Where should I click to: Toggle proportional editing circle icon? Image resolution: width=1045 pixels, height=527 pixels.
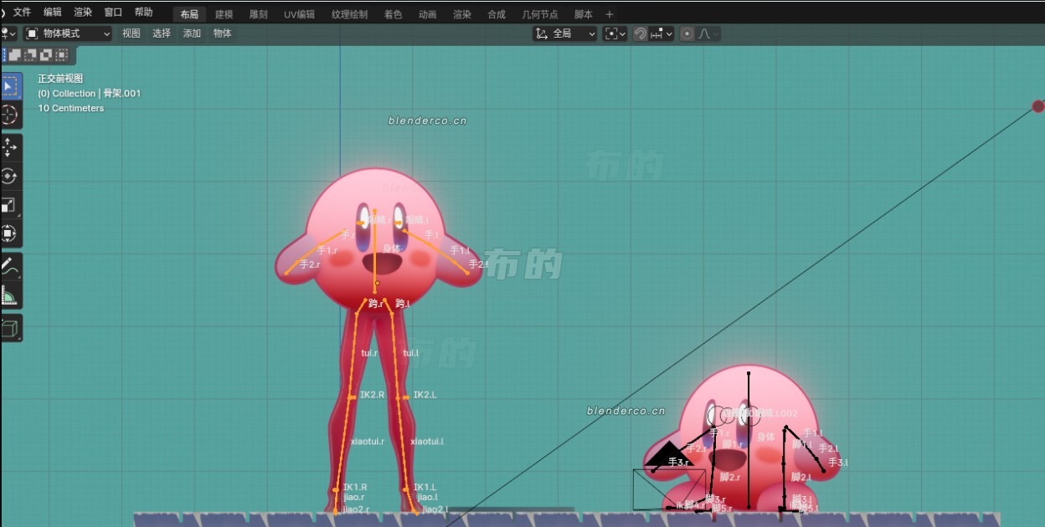pyautogui.click(x=687, y=33)
